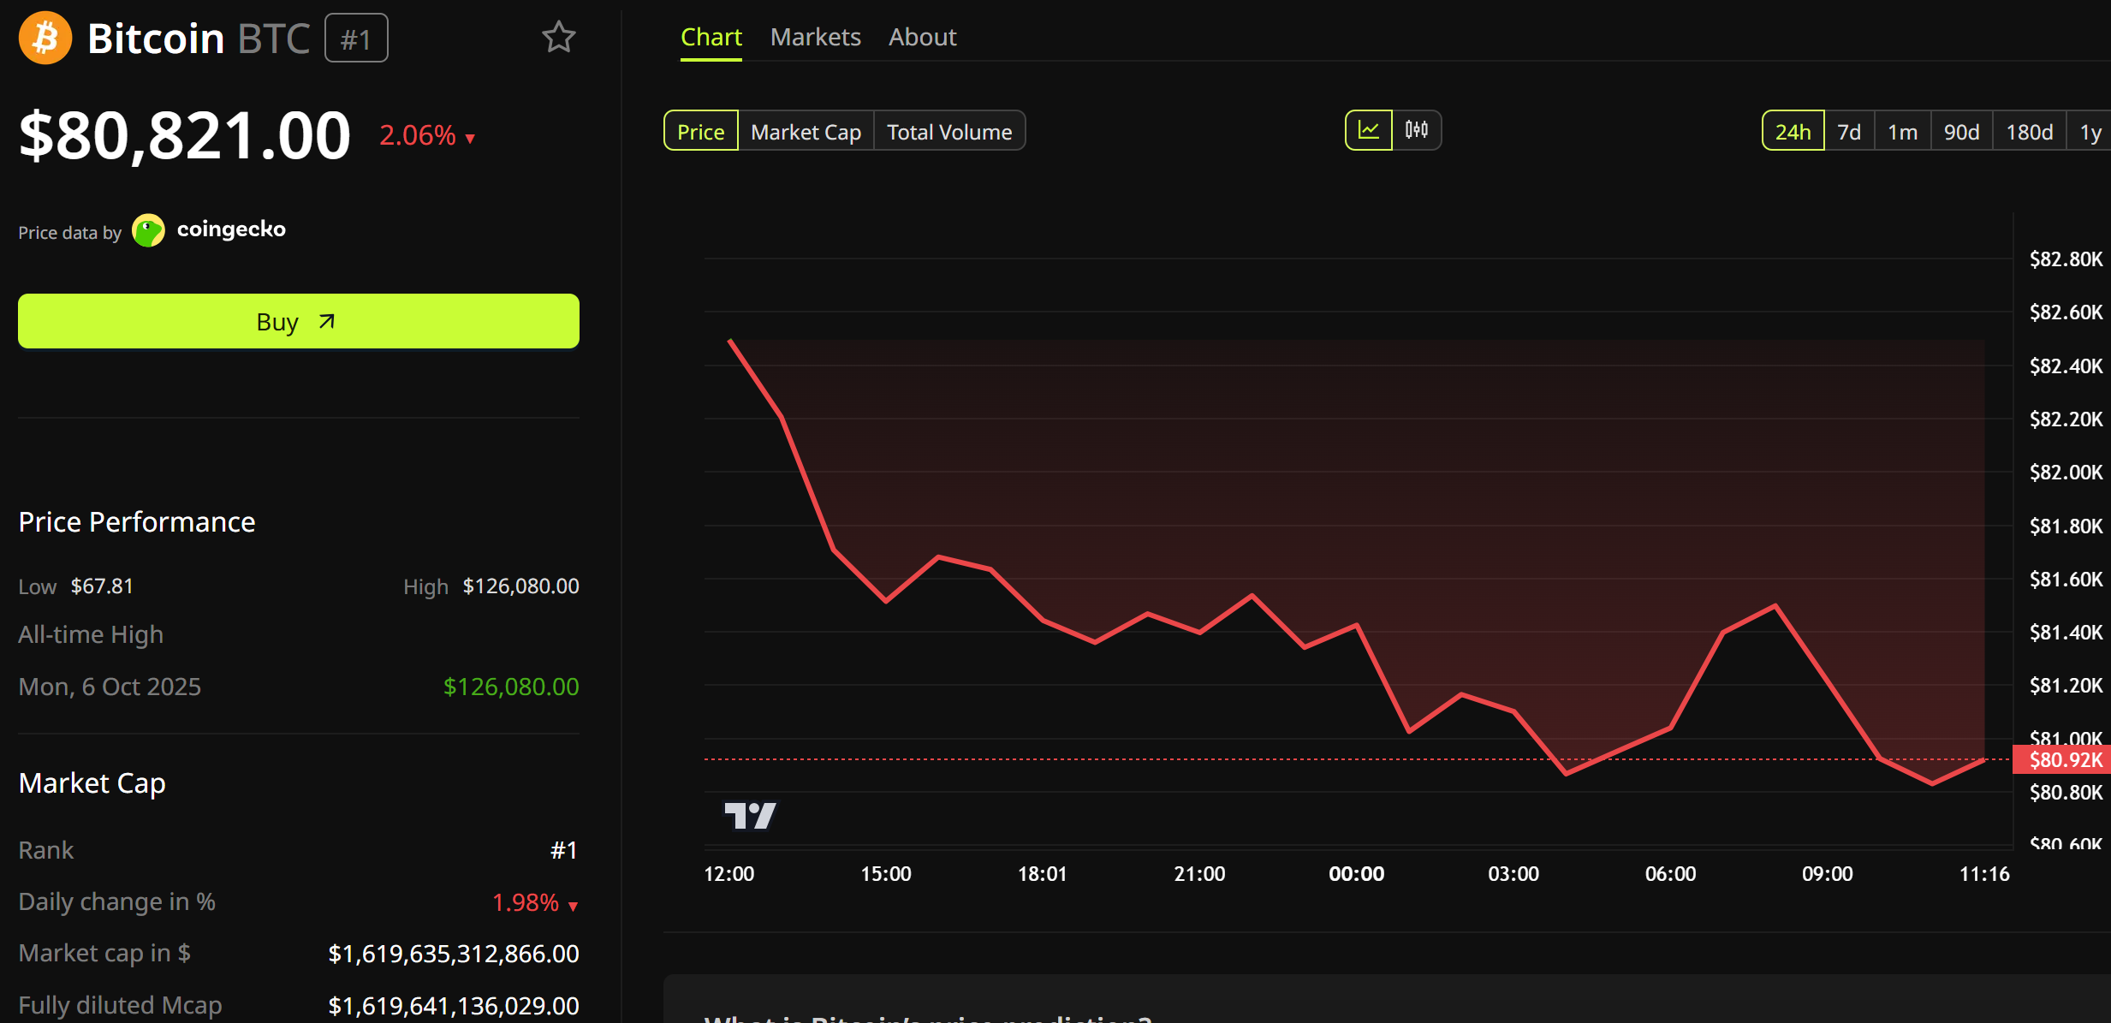The image size is (2111, 1023).
Task: Click the all-time high value $126,080.00 in green
Action: click(511, 687)
